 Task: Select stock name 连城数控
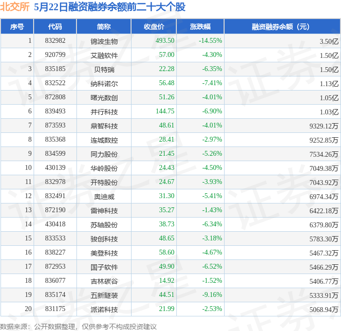(x=104, y=140)
